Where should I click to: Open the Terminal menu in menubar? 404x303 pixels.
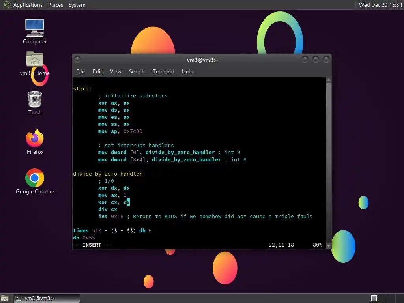click(x=163, y=71)
